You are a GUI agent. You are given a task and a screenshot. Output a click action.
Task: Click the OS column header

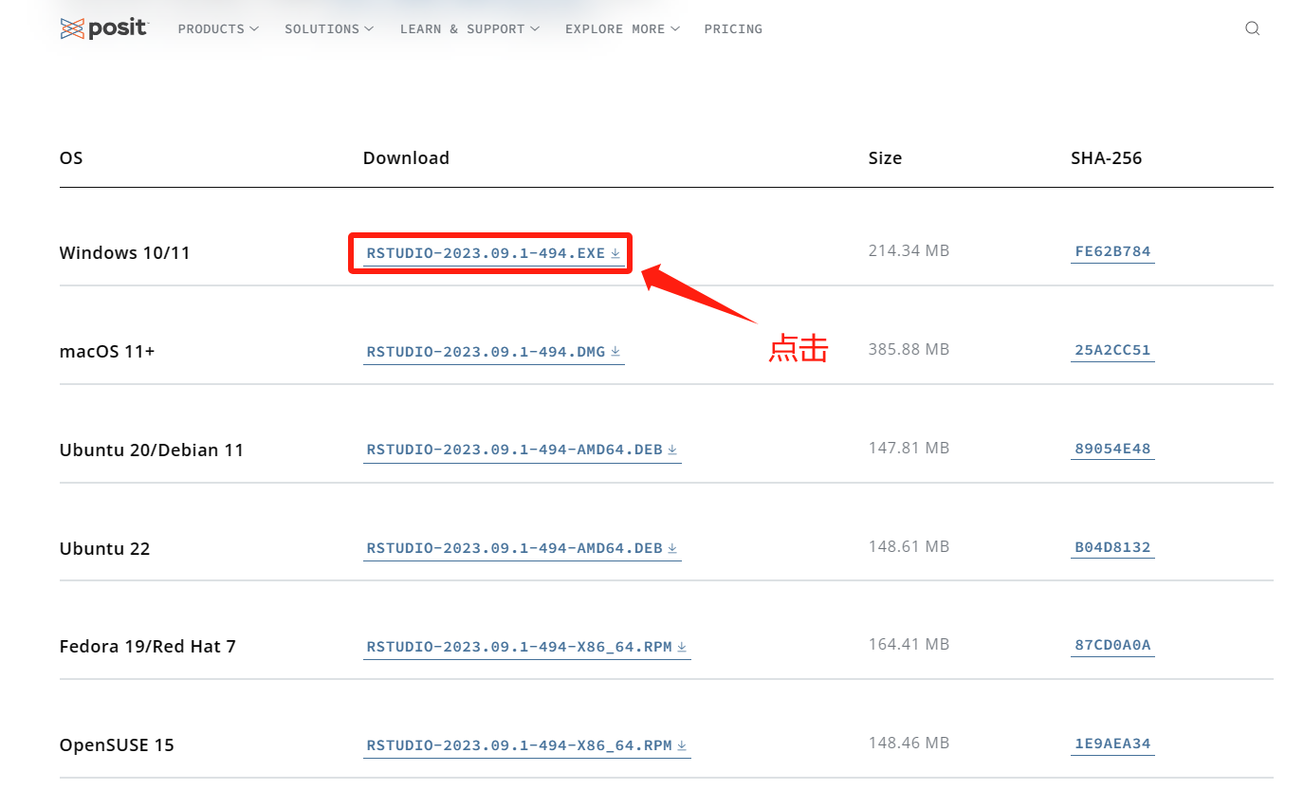tap(71, 157)
